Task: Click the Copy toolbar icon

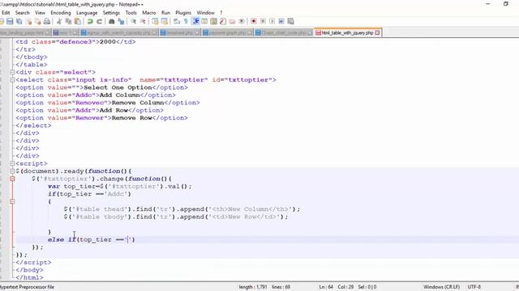Action: coord(68,22)
